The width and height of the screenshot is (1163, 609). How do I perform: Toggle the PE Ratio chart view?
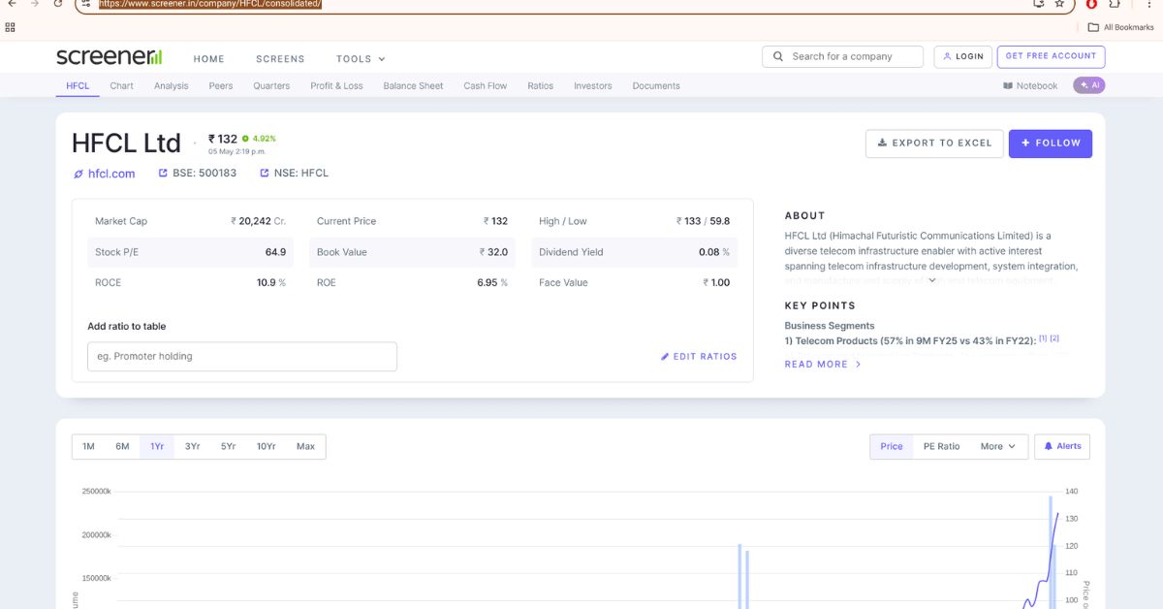point(941,446)
